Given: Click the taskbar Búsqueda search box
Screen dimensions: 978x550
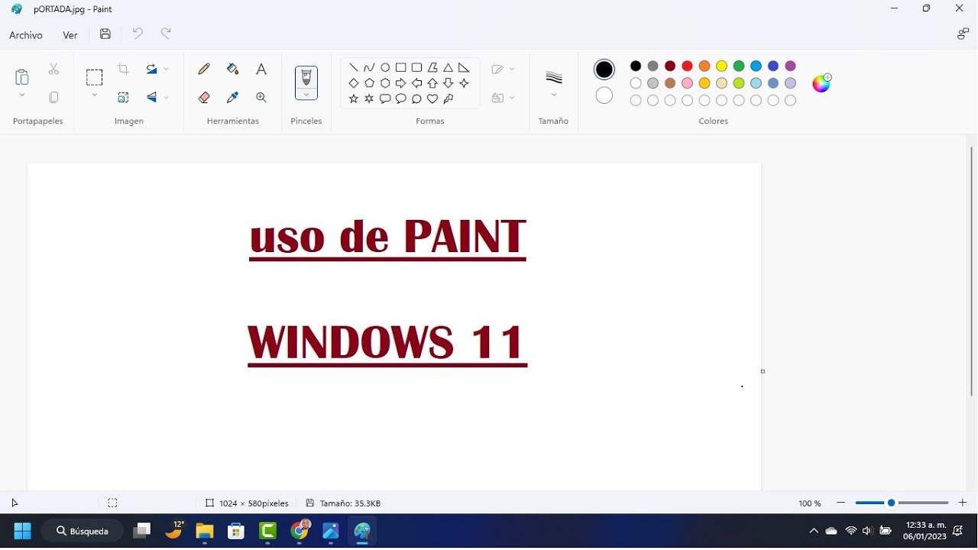Looking at the screenshot, I should click(x=83, y=531).
